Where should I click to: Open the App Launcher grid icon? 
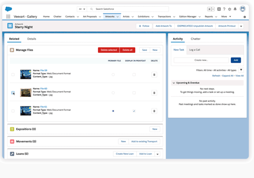tap(8, 17)
